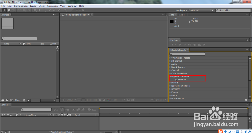Open the viewer resolution (Full) dropdown

[118, 100]
